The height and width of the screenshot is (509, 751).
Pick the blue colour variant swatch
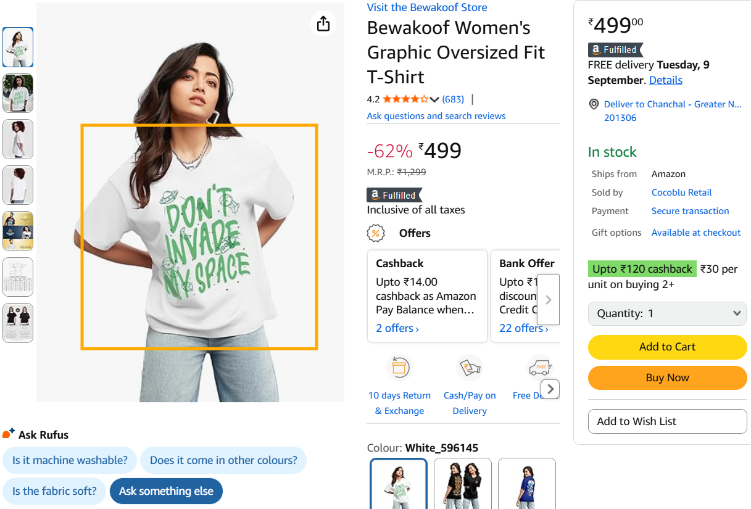(x=527, y=484)
